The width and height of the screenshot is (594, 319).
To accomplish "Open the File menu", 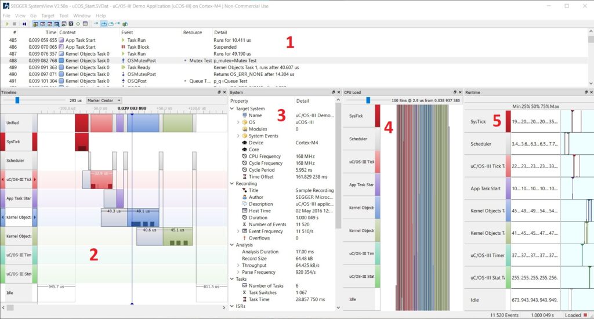I will coord(6,16).
